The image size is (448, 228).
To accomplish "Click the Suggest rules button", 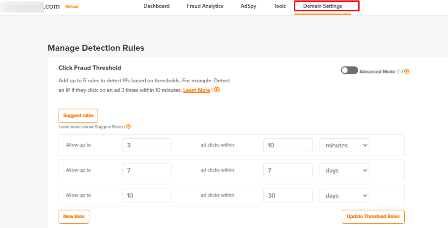I will click(78, 116).
